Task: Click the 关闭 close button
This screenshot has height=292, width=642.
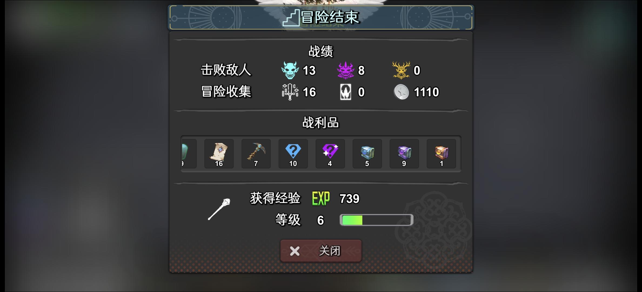Action: [321, 251]
